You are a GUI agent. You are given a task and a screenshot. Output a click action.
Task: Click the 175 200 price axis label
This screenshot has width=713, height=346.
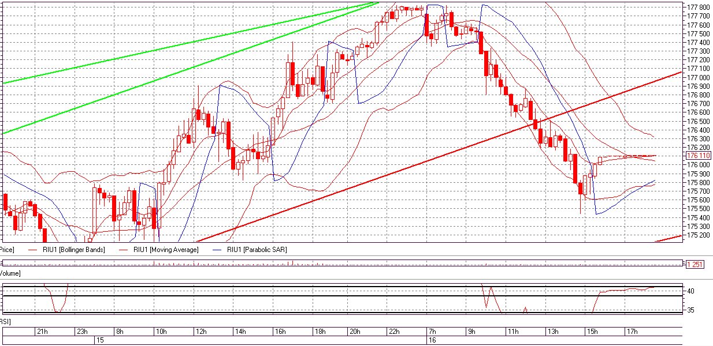697,235
